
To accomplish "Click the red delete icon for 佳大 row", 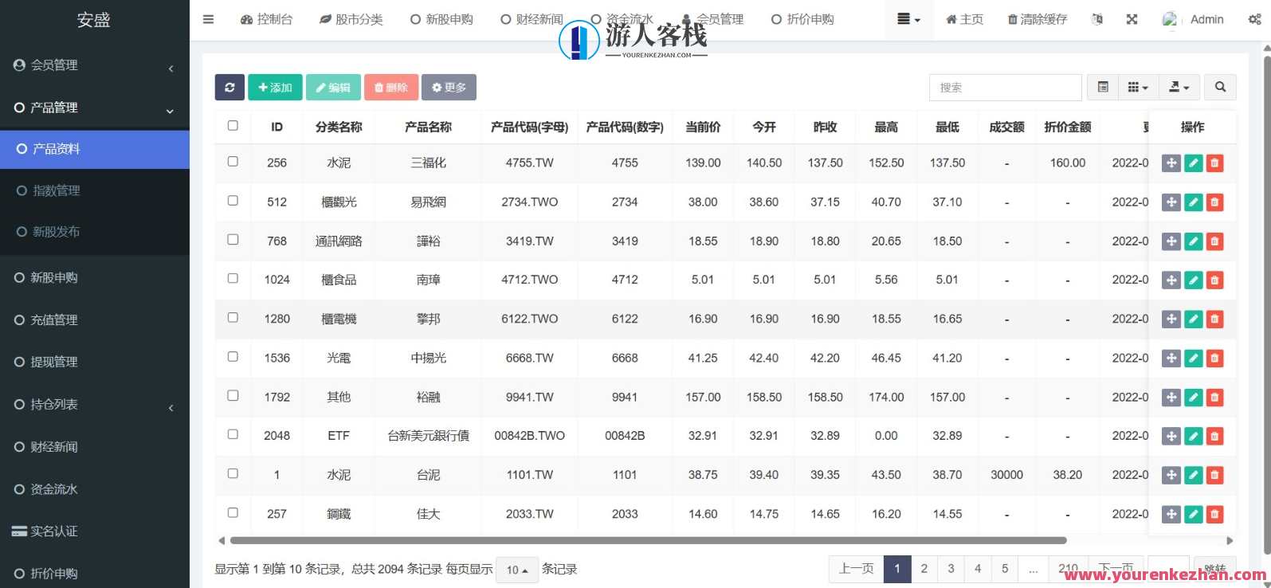I will 1214,515.
